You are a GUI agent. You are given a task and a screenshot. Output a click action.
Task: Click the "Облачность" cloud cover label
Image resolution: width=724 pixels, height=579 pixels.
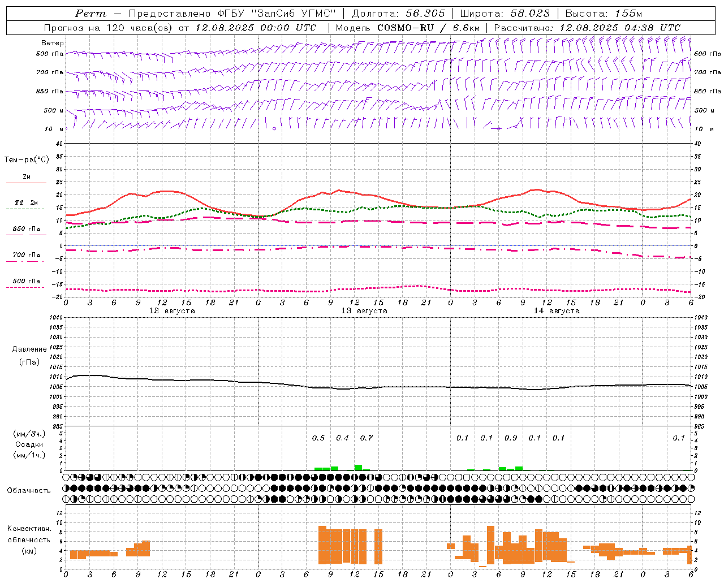[x=29, y=490]
